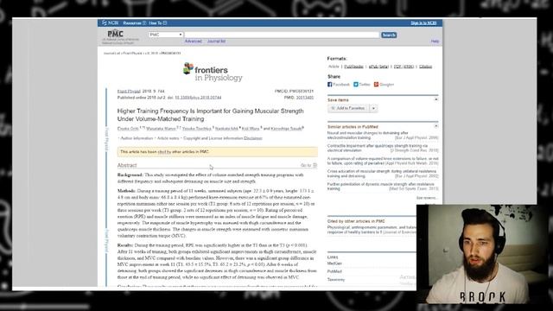Click the article title heading
This screenshot has height=311, width=553.
211,115
